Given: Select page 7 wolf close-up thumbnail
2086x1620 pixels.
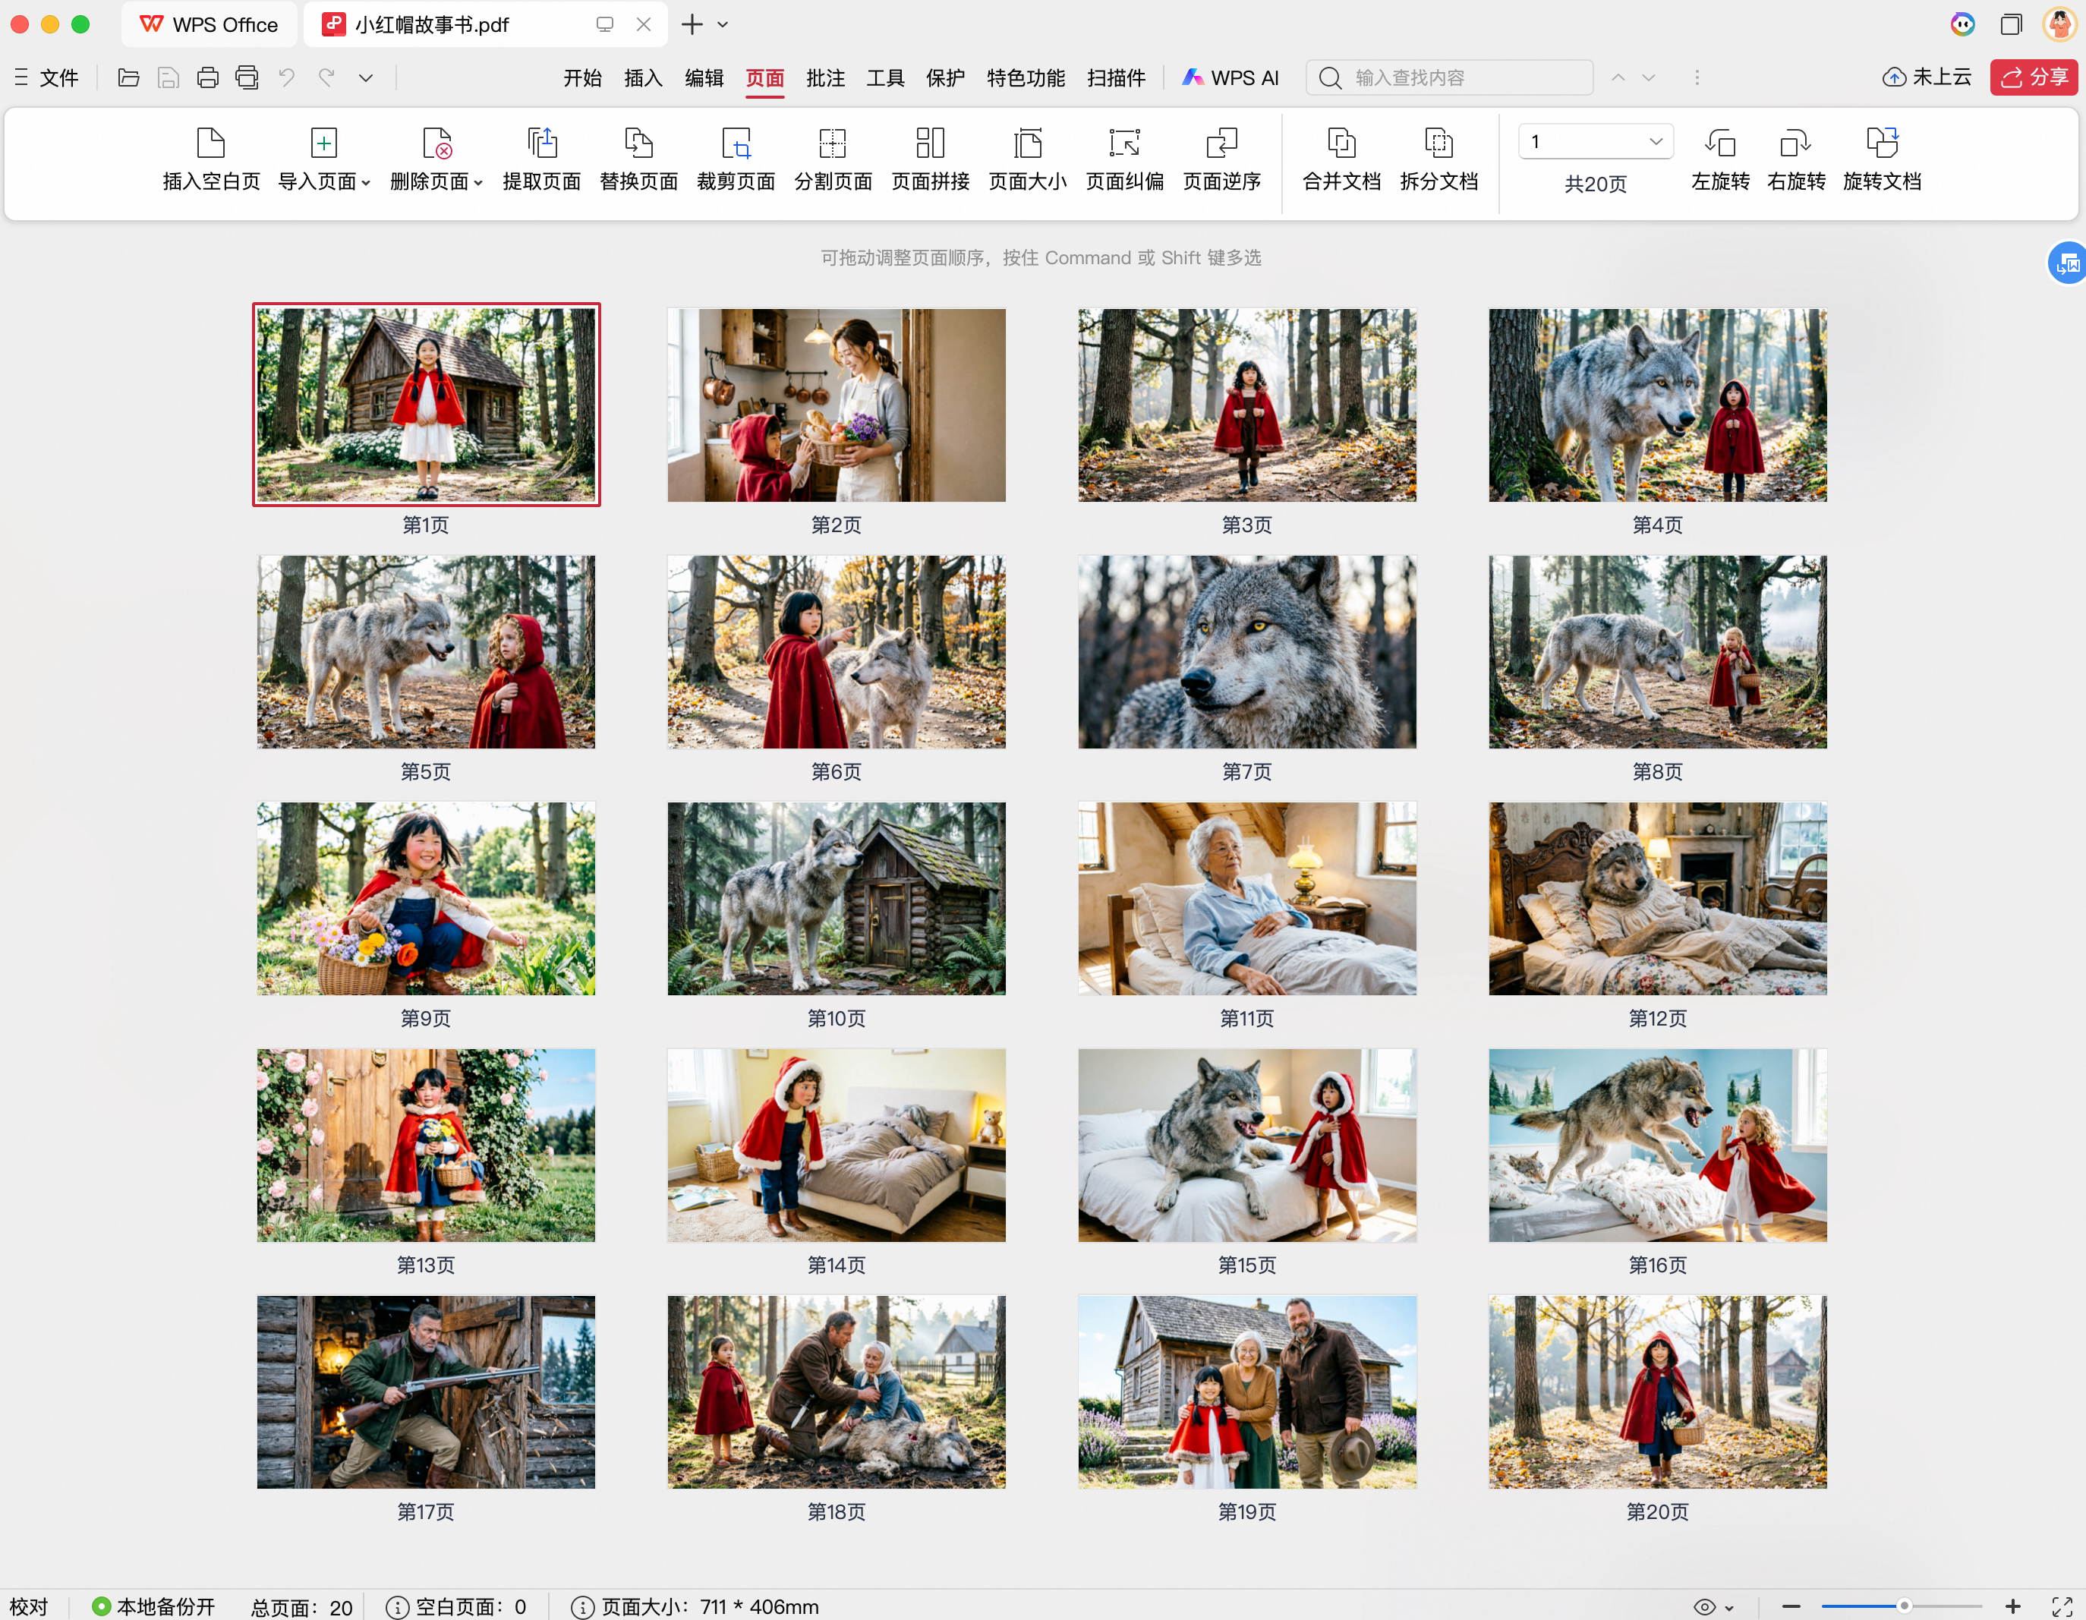Looking at the screenshot, I should click(1246, 652).
